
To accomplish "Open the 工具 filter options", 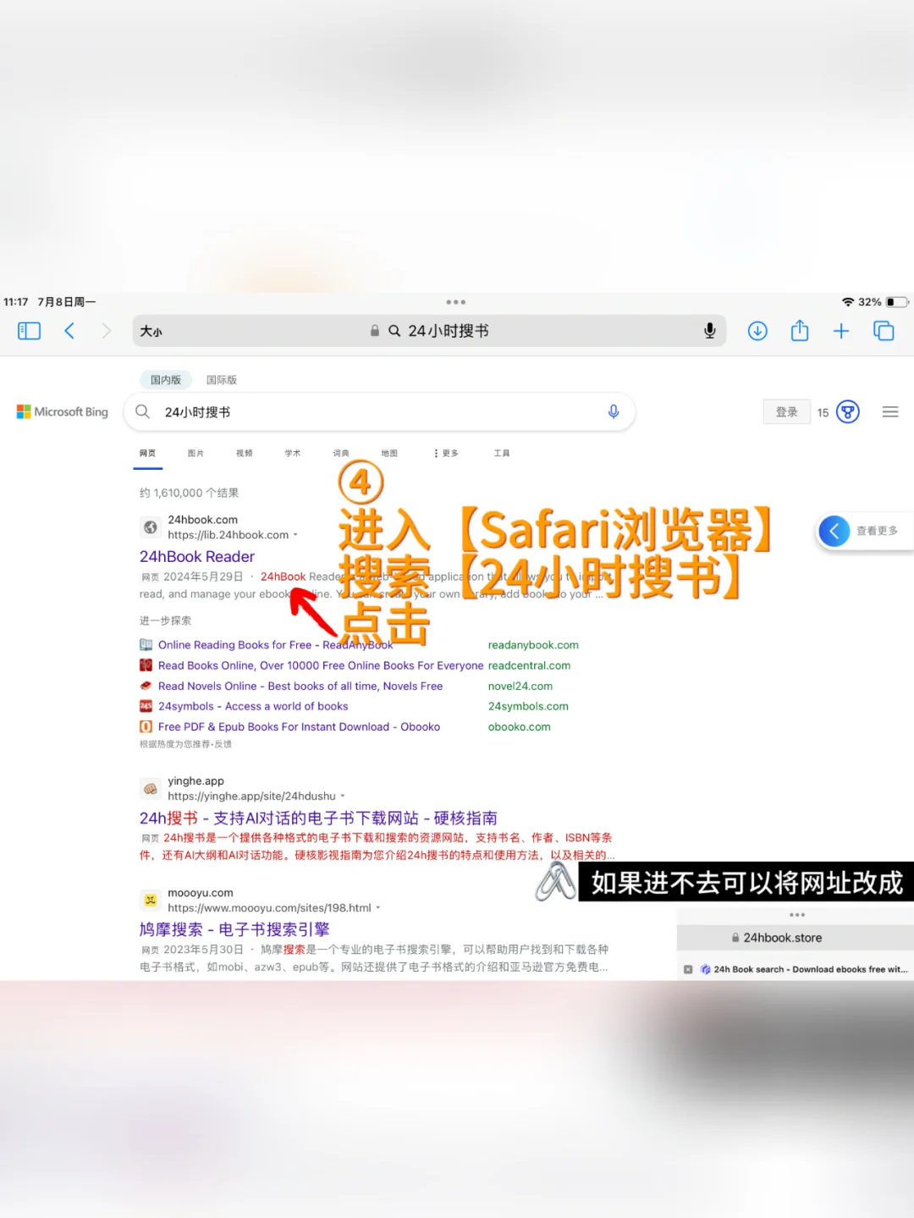I will [502, 454].
